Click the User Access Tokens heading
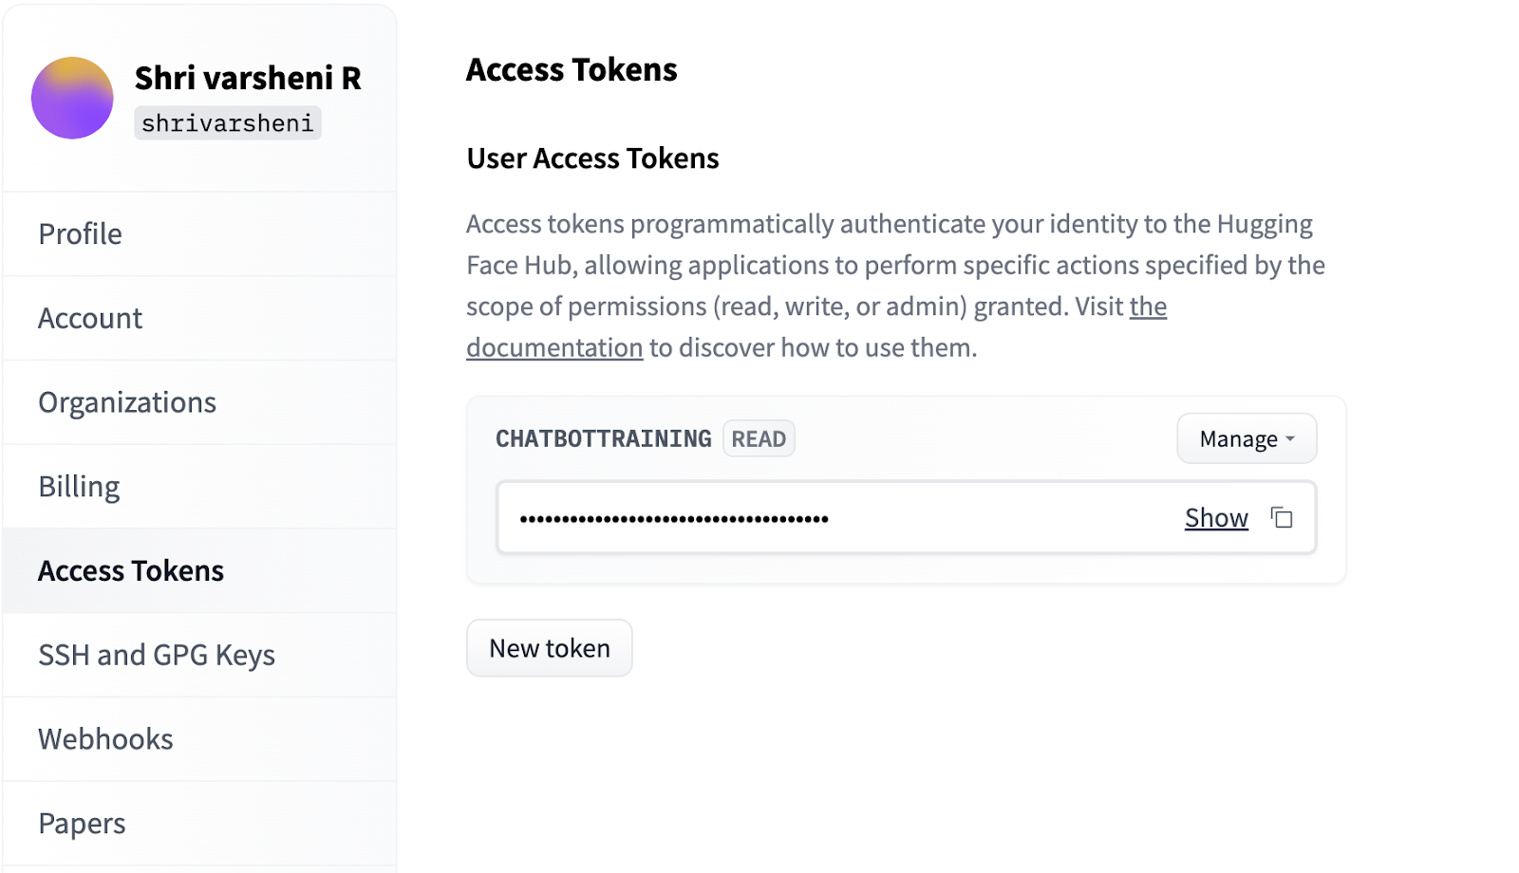Viewport: 1519px width, 873px height. (x=591, y=158)
